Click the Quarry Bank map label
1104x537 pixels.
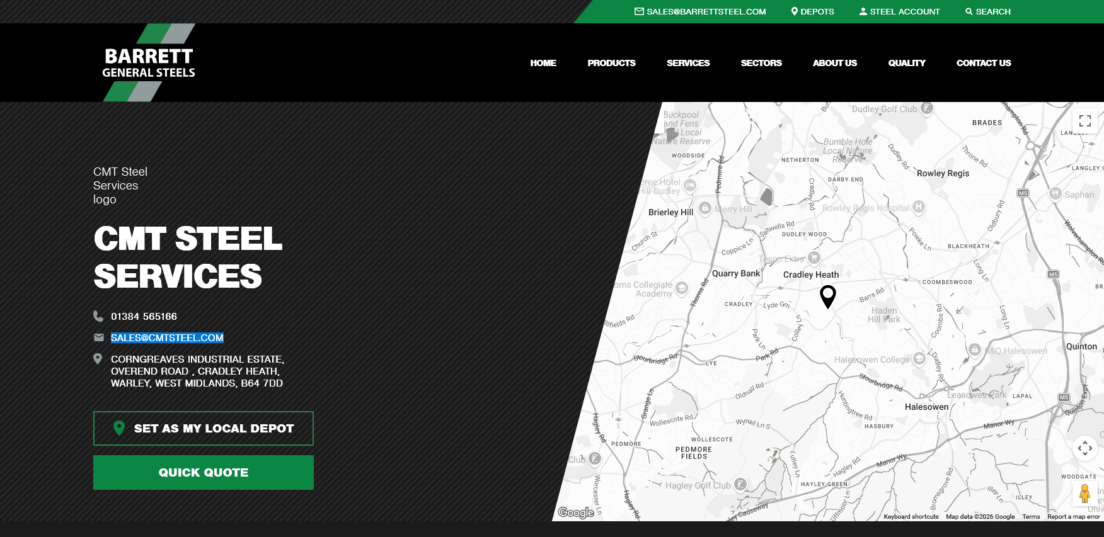(736, 273)
